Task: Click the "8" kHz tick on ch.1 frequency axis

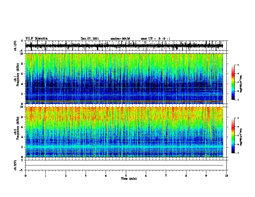Action: [23, 64]
